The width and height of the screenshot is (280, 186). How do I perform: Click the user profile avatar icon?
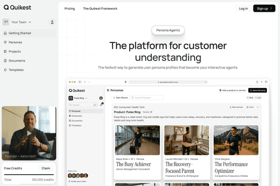click(x=52, y=22)
